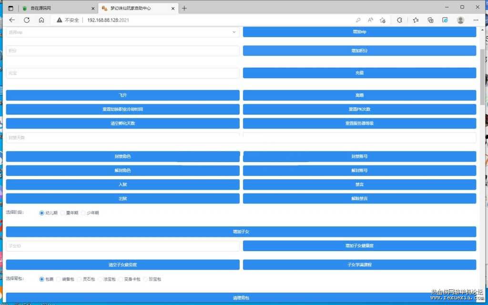Switch to the 自在源码网 tab
The width and height of the screenshot is (488, 305).
(x=56, y=8)
